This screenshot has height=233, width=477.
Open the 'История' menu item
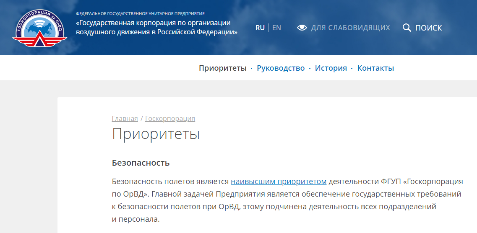(331, 68)
